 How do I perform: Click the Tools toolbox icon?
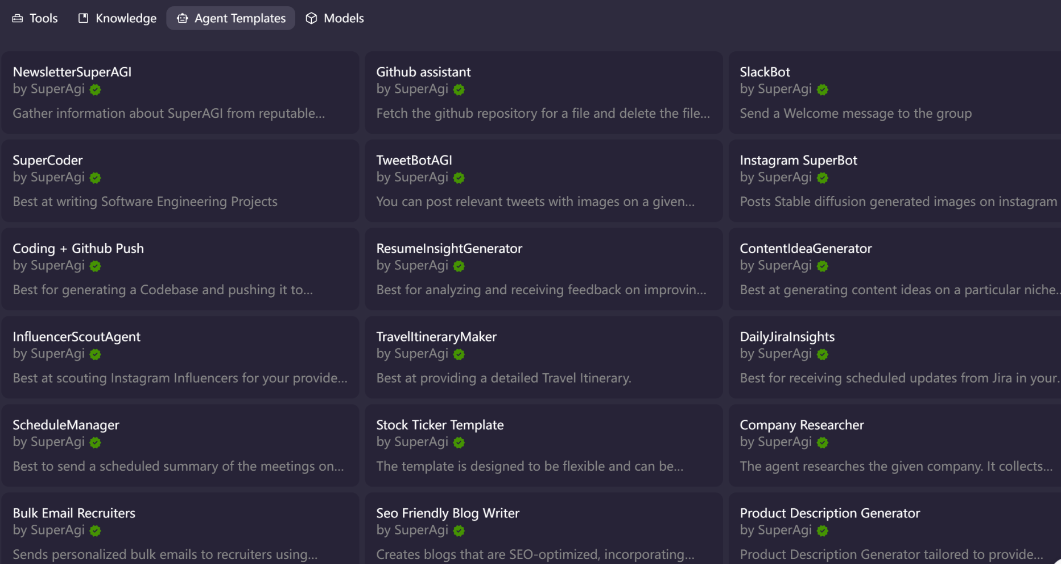[x=18, y=18]
